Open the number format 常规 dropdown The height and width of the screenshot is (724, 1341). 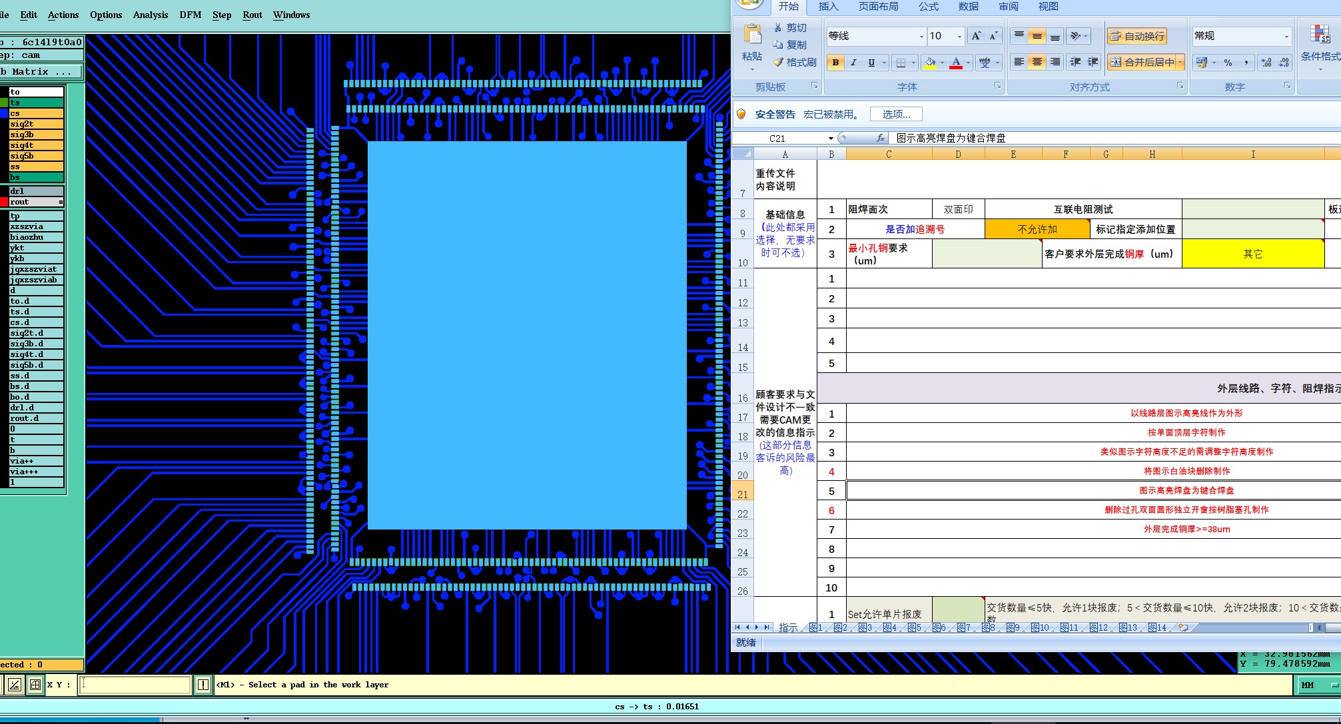pyautogui.click(x=1286, y=36)
